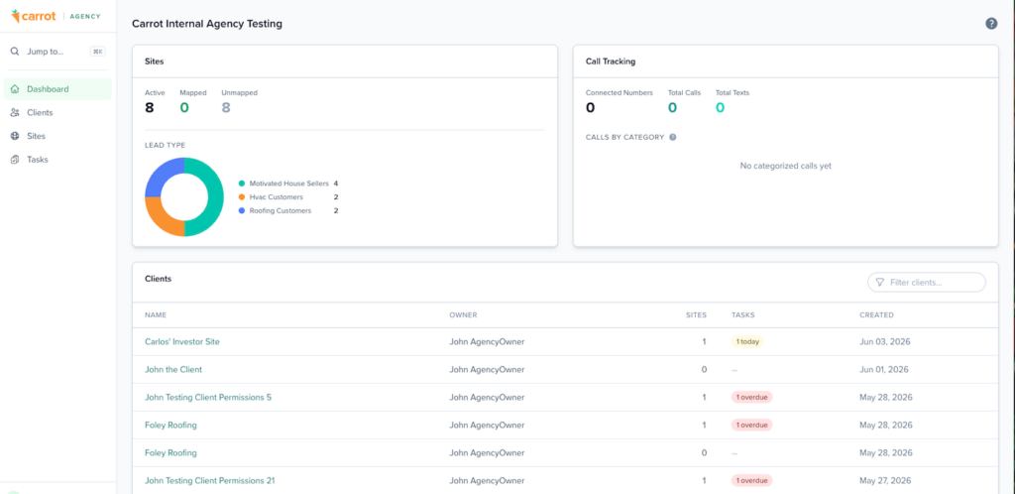Click the LEAD TYPE section label
1015x494 pixels.
tap(166, 145)
